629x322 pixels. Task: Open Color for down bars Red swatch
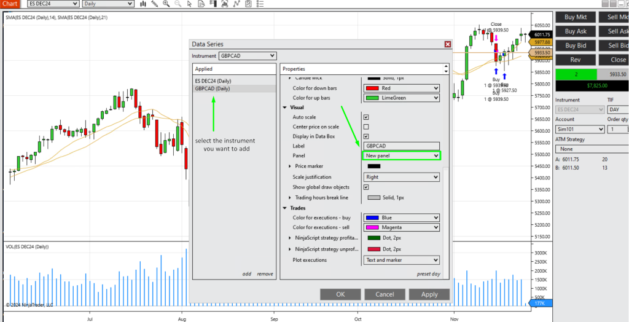402,88
